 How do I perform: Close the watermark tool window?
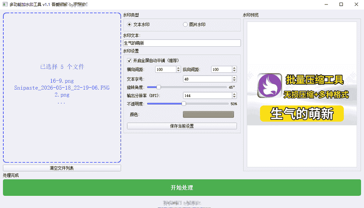point(356,4)
